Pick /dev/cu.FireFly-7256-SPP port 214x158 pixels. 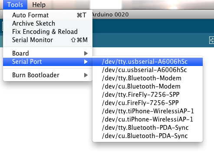(x=148, y=103)
